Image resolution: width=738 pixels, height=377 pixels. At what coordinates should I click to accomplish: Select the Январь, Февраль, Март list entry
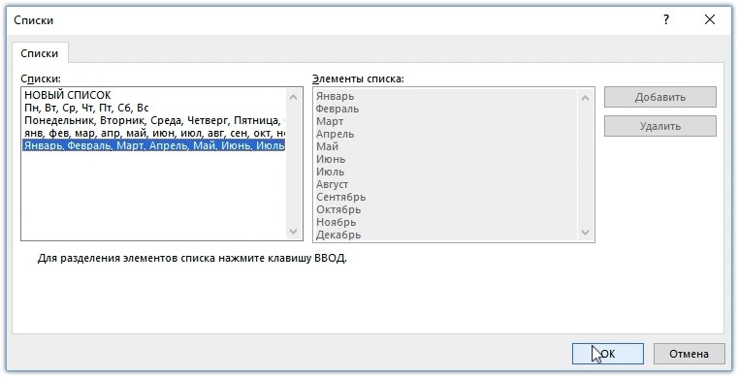click(154, 145)
